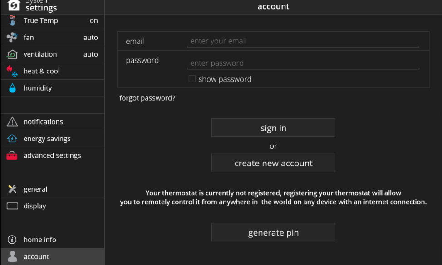Select the display screen icon
This screenshot has height=265, width=442.
(12, 206)
